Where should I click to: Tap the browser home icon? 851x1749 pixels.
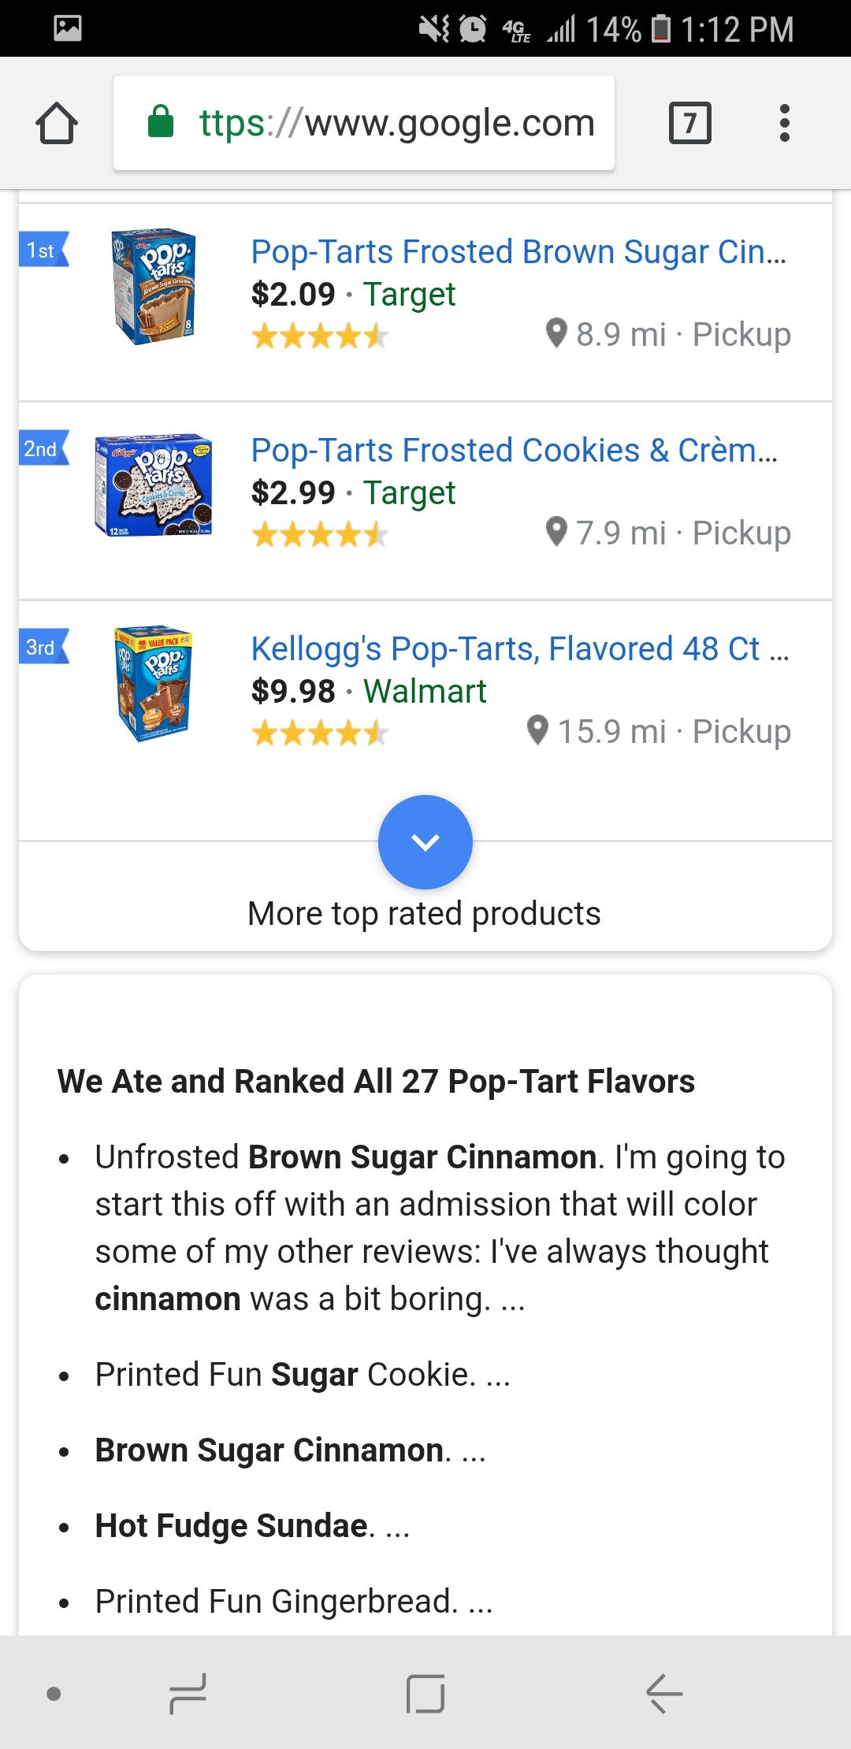click(x=57, y=124)
